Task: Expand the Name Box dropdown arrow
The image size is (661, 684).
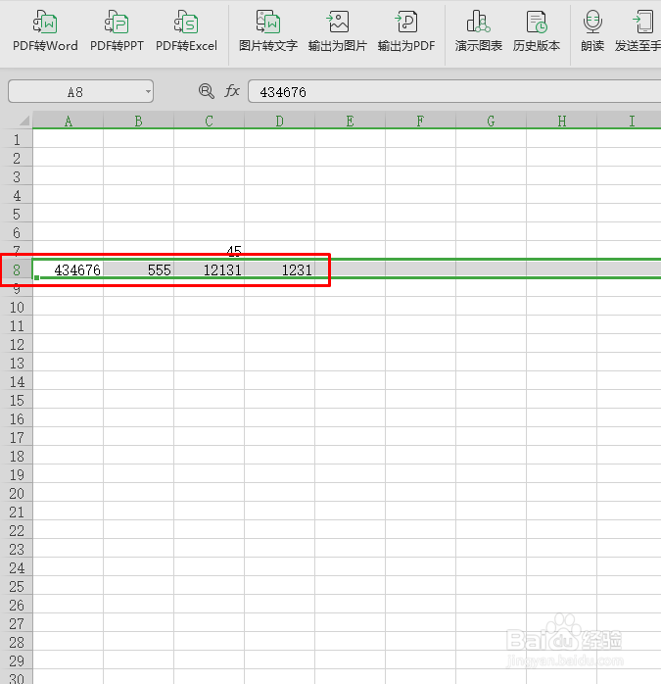Action: pos(148,91)
